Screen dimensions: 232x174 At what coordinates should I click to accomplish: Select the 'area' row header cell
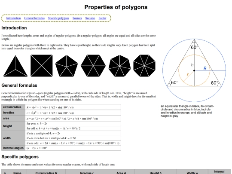[x=13, y=119]
